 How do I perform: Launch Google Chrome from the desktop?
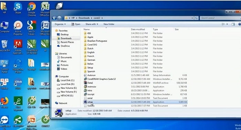(32, 10)
